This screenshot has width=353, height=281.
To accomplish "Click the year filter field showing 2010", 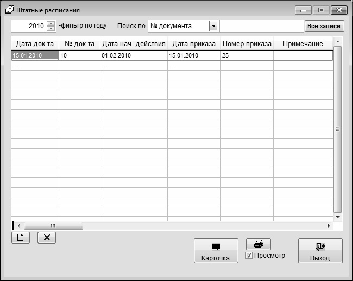I will 29,26.
